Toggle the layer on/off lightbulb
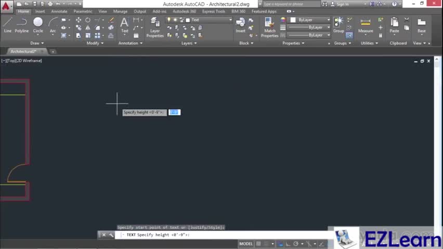This screenshot has height=249, width=443. coord(169,20)
